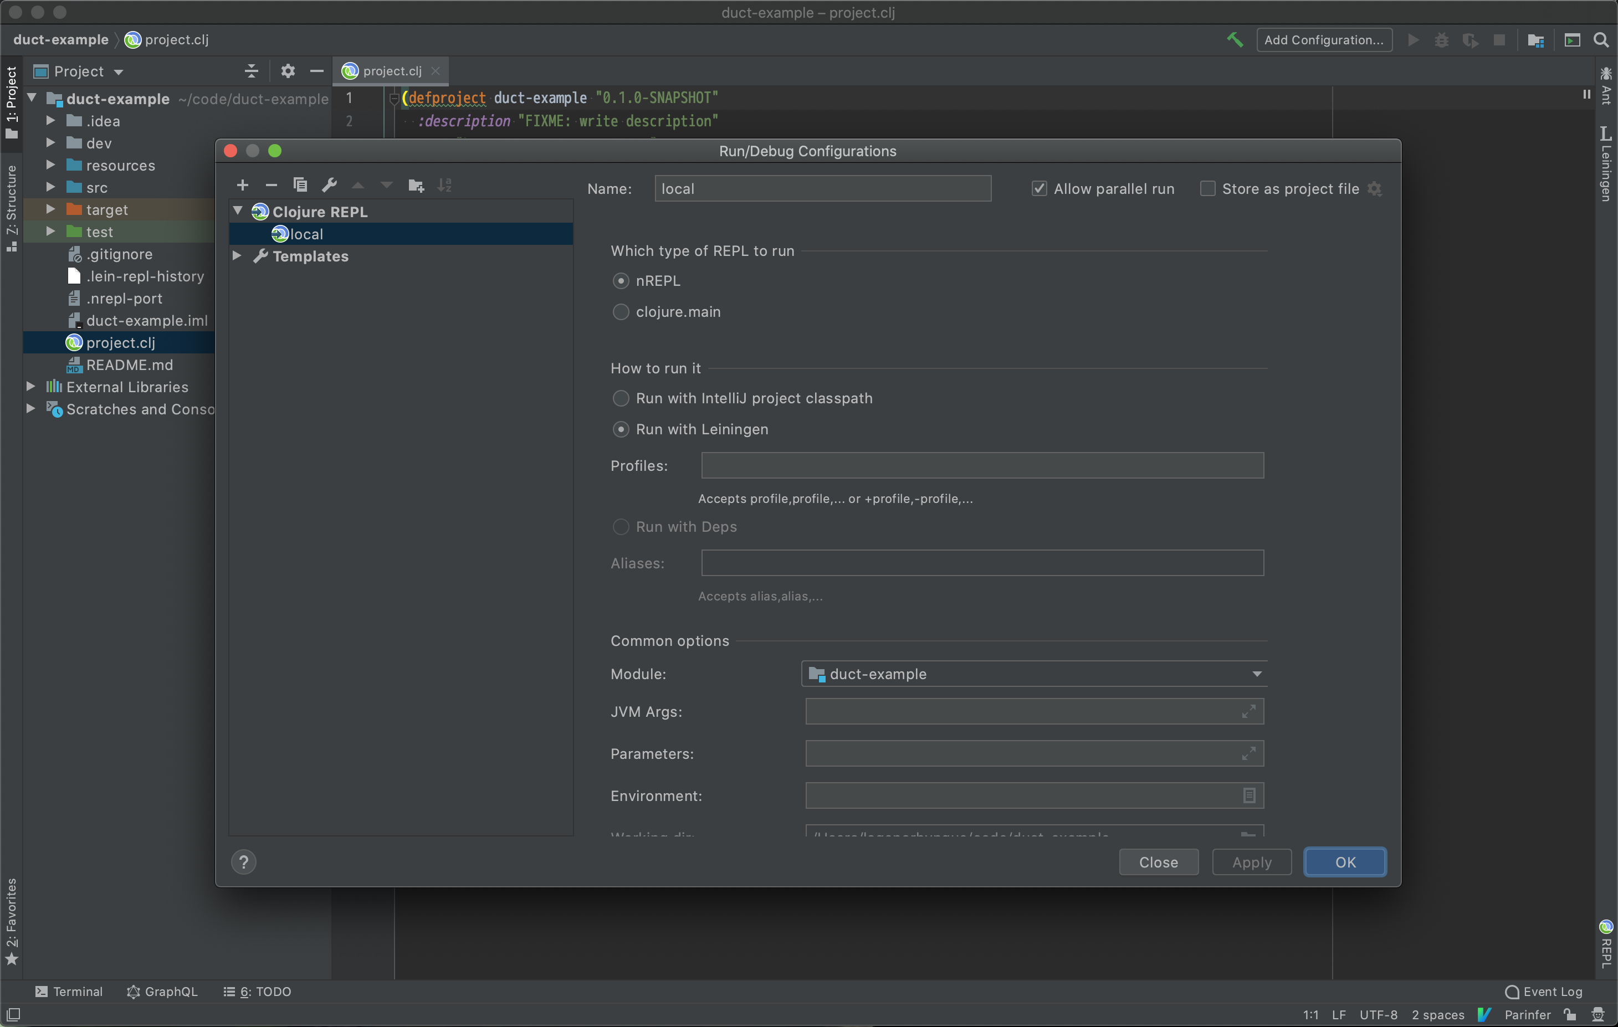Enable Store as project file checkbox
The height and width of the screenshot is (1027, 1618).
[x=1207, y=189]
